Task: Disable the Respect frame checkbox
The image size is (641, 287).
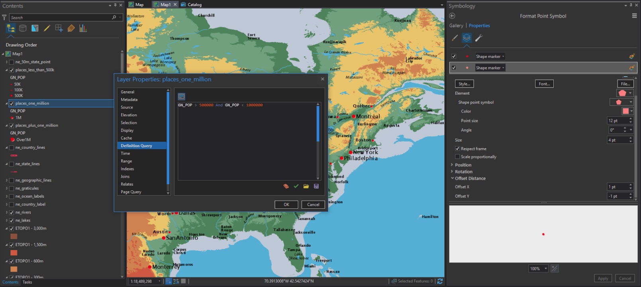Action: 457,148
